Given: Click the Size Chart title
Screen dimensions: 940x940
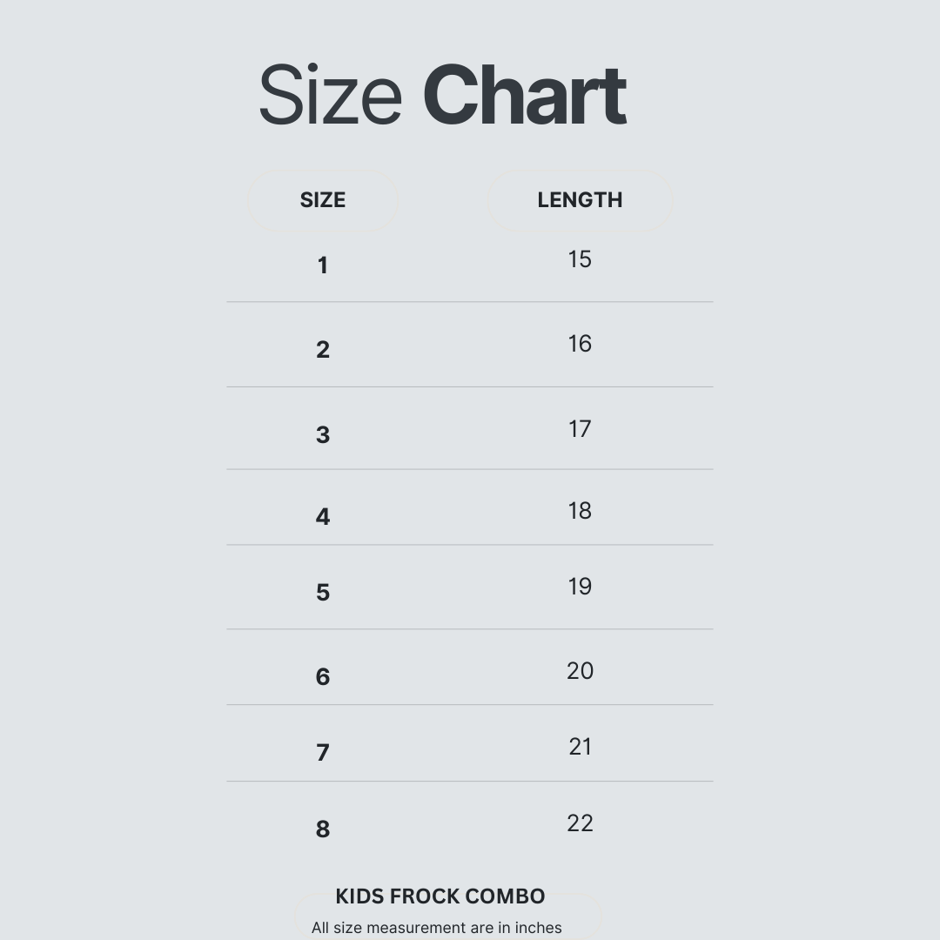Looking at the screenshot, I should (x=442, y=96).
